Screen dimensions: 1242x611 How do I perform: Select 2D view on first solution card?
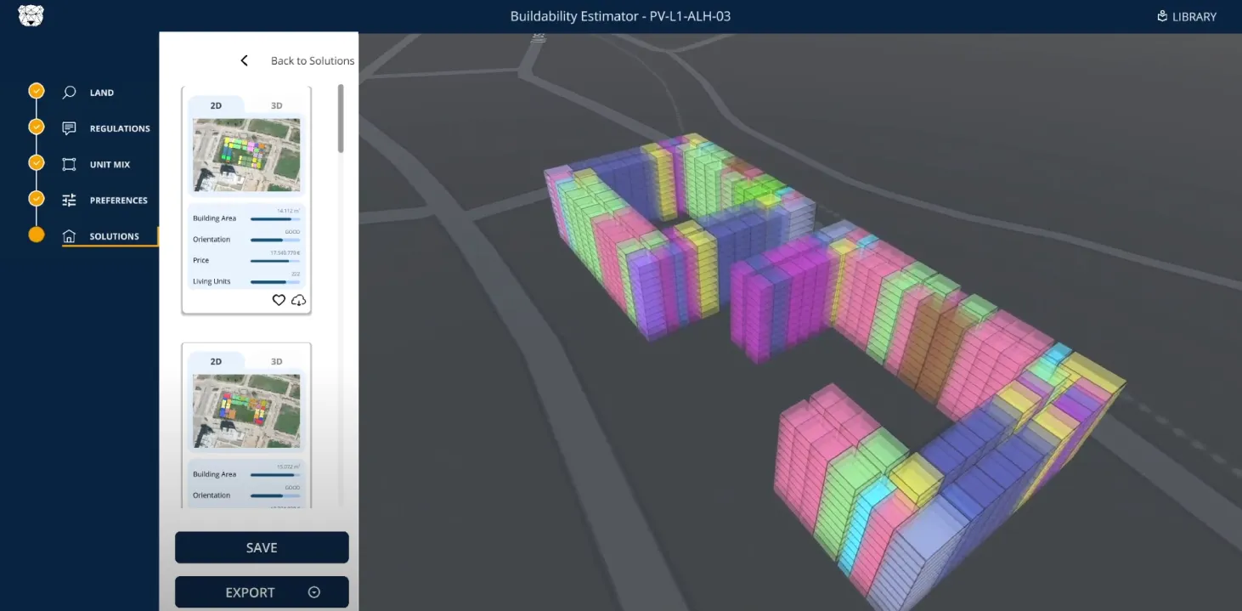(216, 105)
